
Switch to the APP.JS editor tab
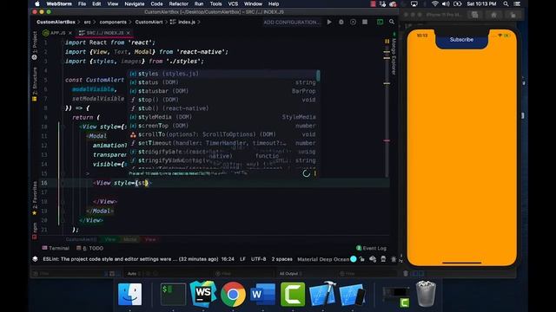pyautogui.click(x=54, y=33)
